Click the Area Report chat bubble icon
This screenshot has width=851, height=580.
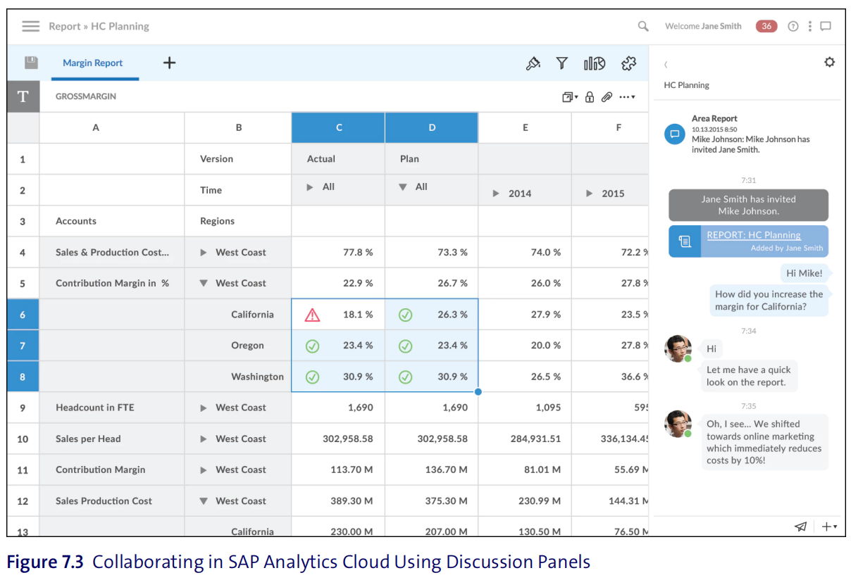coord(675,134)
